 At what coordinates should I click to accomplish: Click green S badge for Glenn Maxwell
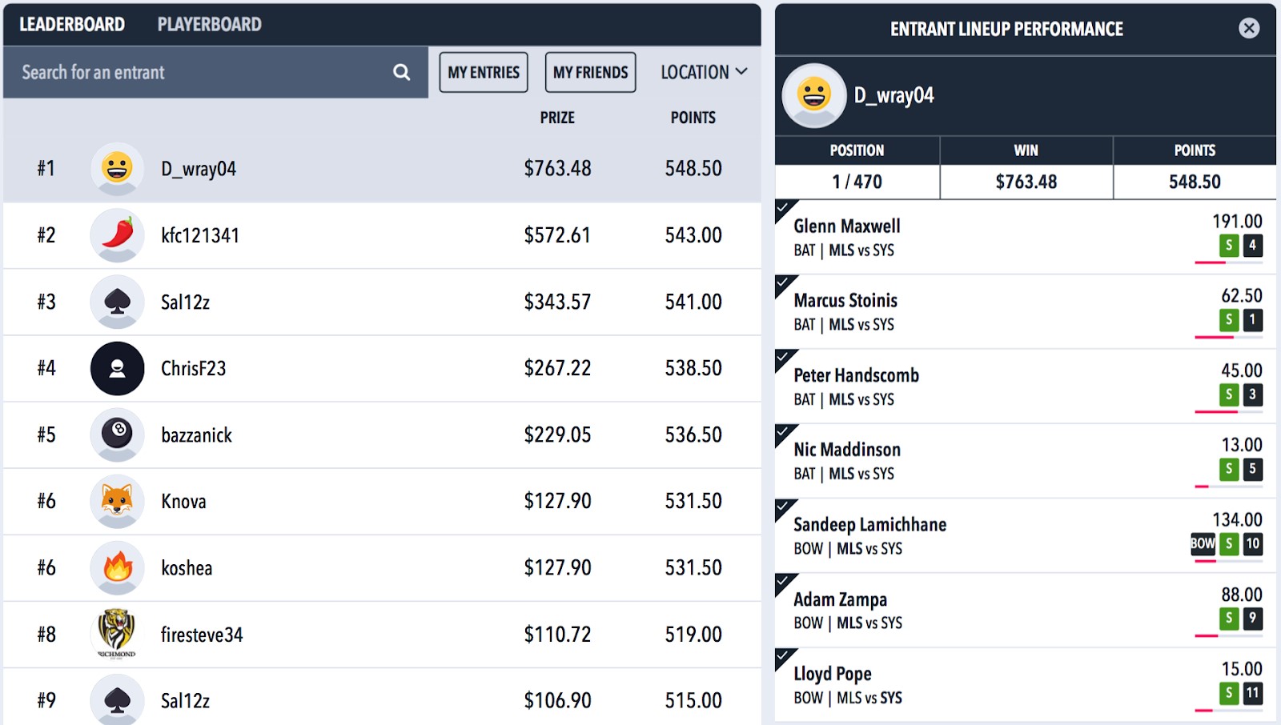(1229, 245)
